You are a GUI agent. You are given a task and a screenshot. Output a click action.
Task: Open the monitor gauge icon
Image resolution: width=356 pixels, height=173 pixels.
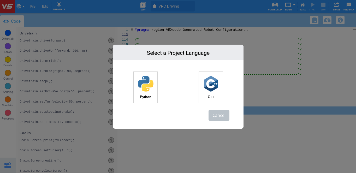click(327, 20)
